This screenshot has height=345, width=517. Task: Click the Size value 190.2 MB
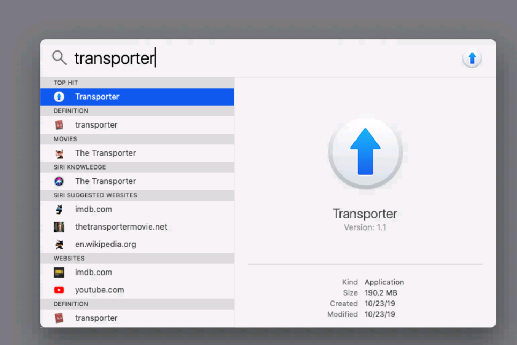[381, 293]
